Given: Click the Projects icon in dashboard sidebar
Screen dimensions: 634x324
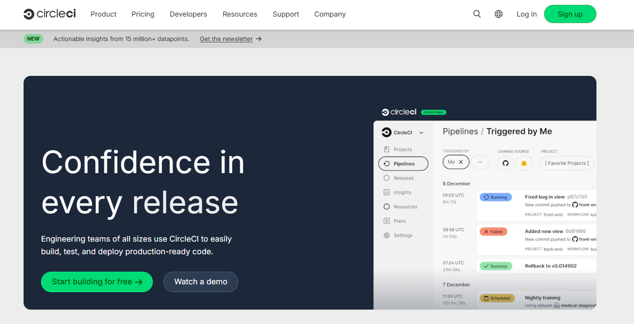Looking at the screenshot, I should 386,149.
